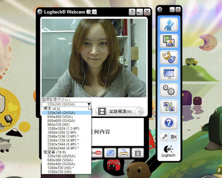The width and height of the screenshot is (222, 178).
Task: Open webcam settings gears icon
Action: click(x=169, y=90)
